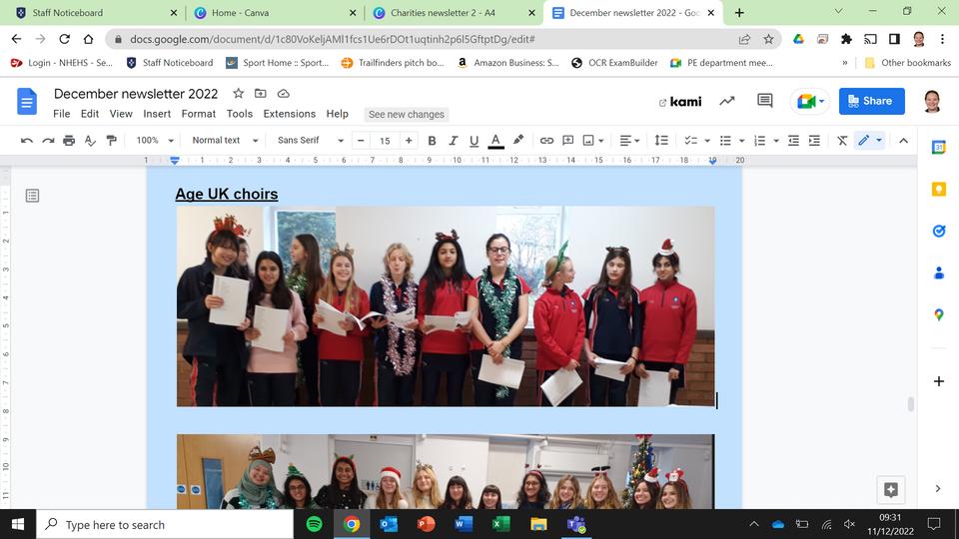Open the Normal text style dropdown
959x539 pixels.
point(225,141)
